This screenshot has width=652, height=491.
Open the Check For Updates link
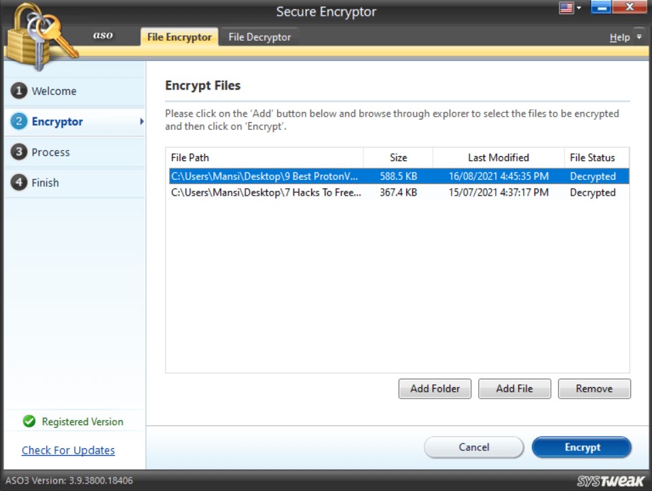68,450
